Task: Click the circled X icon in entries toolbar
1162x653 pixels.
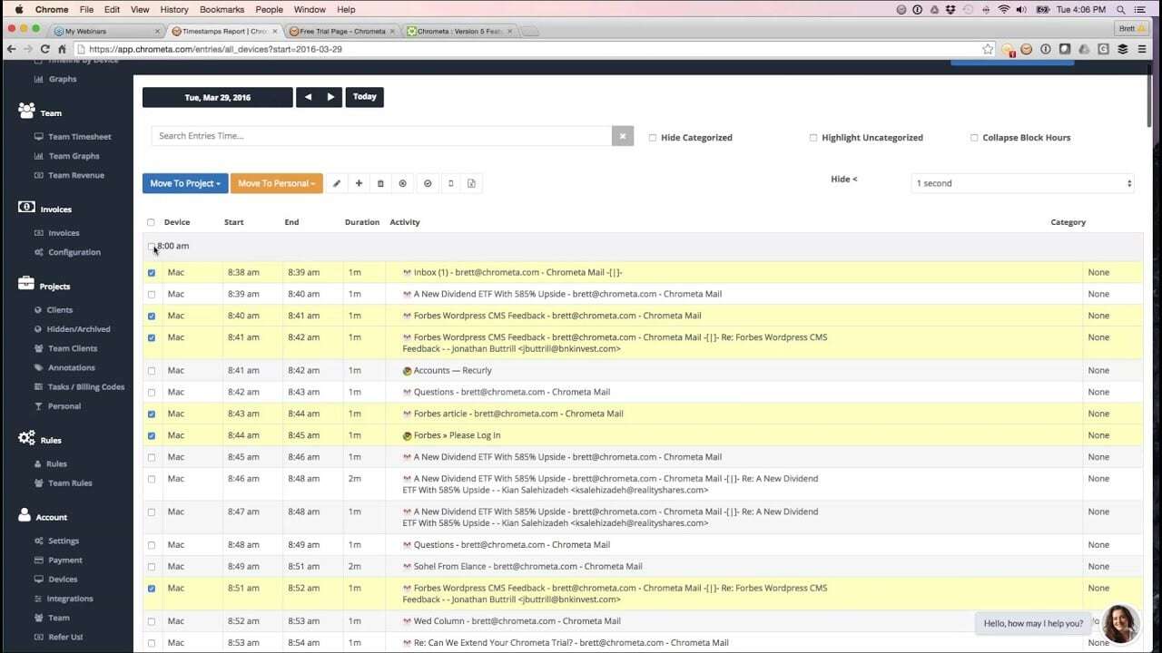Action: click(403, 183)
